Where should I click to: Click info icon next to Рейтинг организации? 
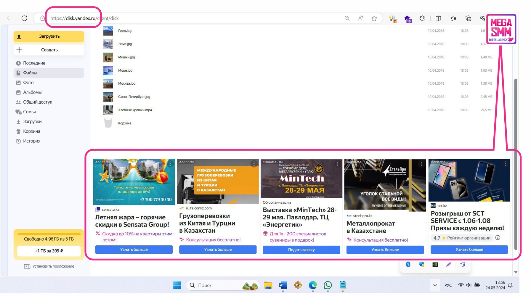tap(498, 238)
